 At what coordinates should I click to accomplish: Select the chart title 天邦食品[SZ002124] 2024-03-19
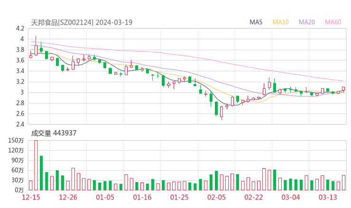[x=82, y=22]
